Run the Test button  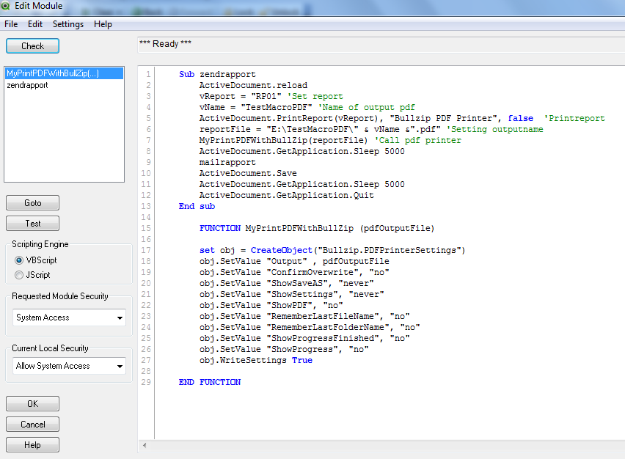[x=32, y=224]
